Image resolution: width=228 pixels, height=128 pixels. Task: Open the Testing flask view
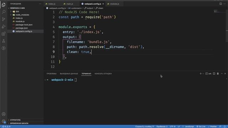pos(4,41)
